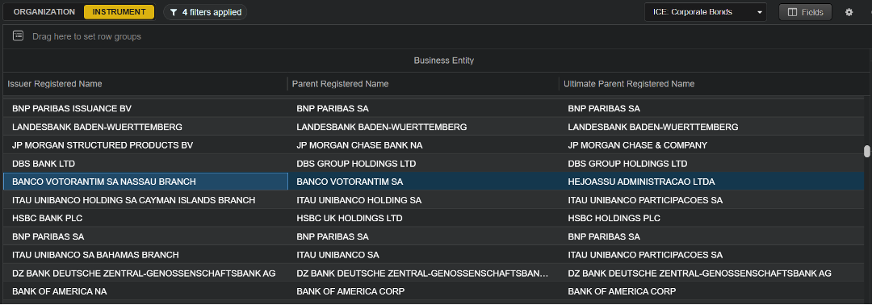
Task: Click the row groups panel icon
Action: click(x=19, y=36)
